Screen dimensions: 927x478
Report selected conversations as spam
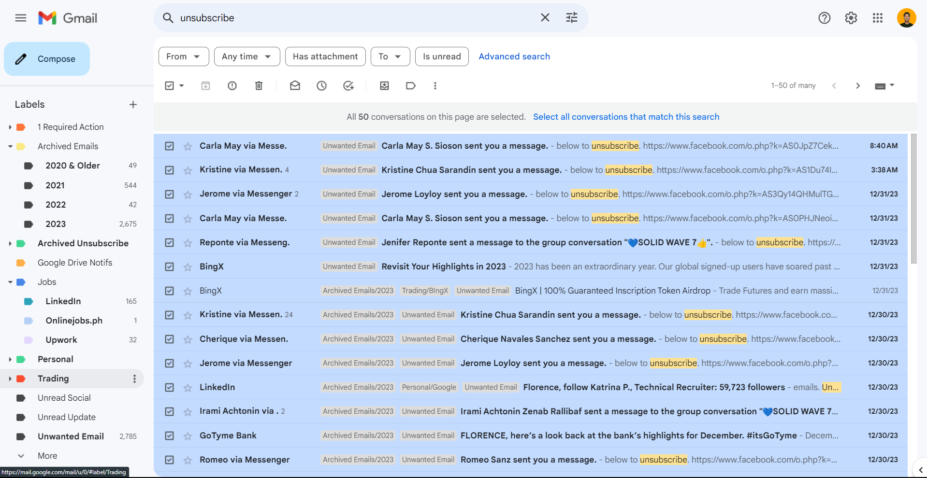pos(232,85)
